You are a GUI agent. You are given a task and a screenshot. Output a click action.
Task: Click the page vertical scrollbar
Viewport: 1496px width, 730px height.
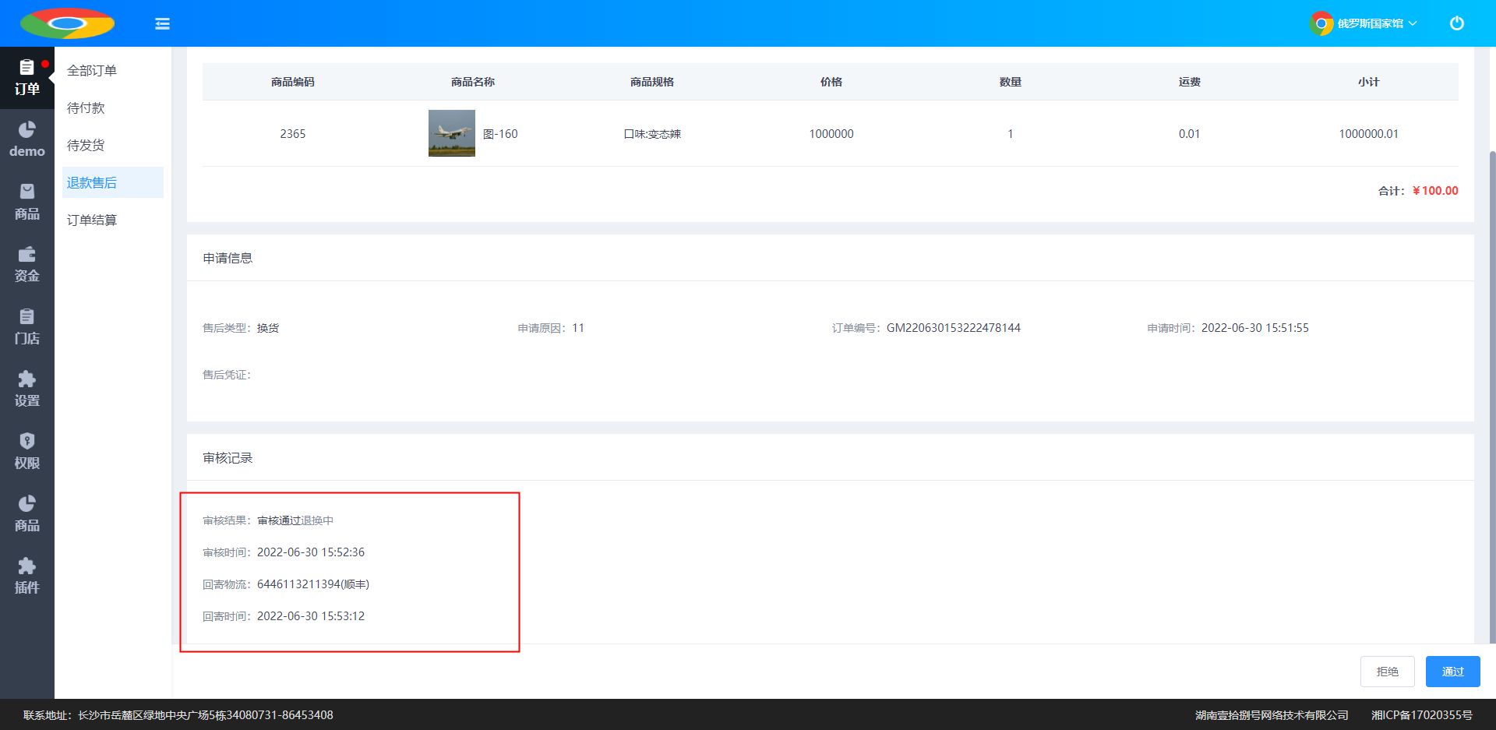(x=1491, y=397)
